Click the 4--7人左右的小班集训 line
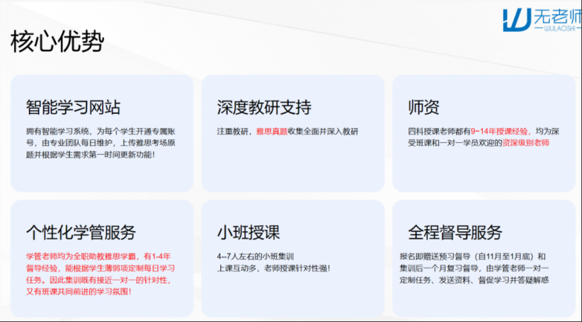582x322 pixels. pyautogui.click(x=253, y=256)
